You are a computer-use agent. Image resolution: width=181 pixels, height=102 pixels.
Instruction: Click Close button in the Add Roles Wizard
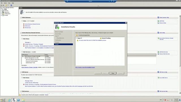click(x=113, y=73)
